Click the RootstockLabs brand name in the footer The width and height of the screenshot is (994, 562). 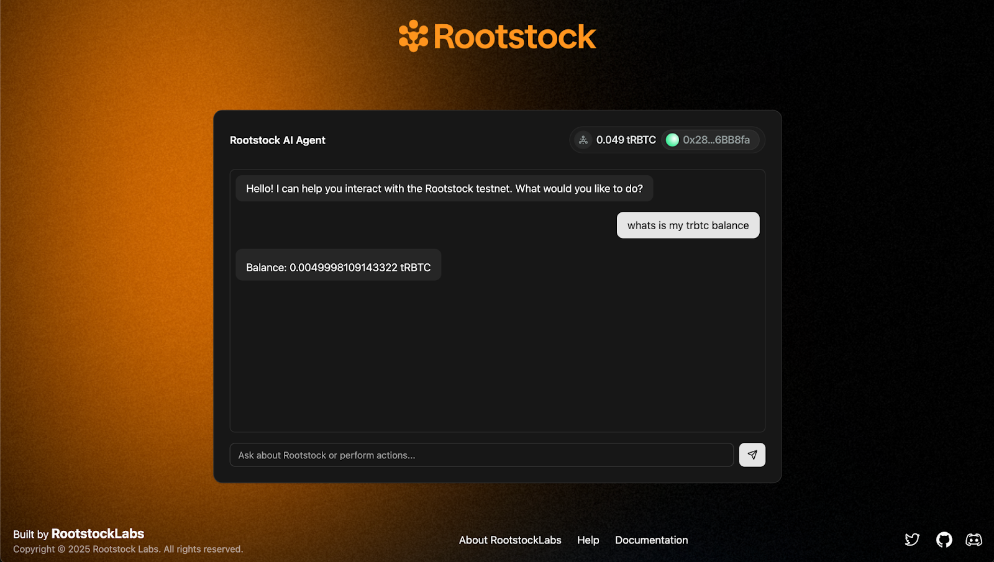pyautogui.click(x=98, y=534)
